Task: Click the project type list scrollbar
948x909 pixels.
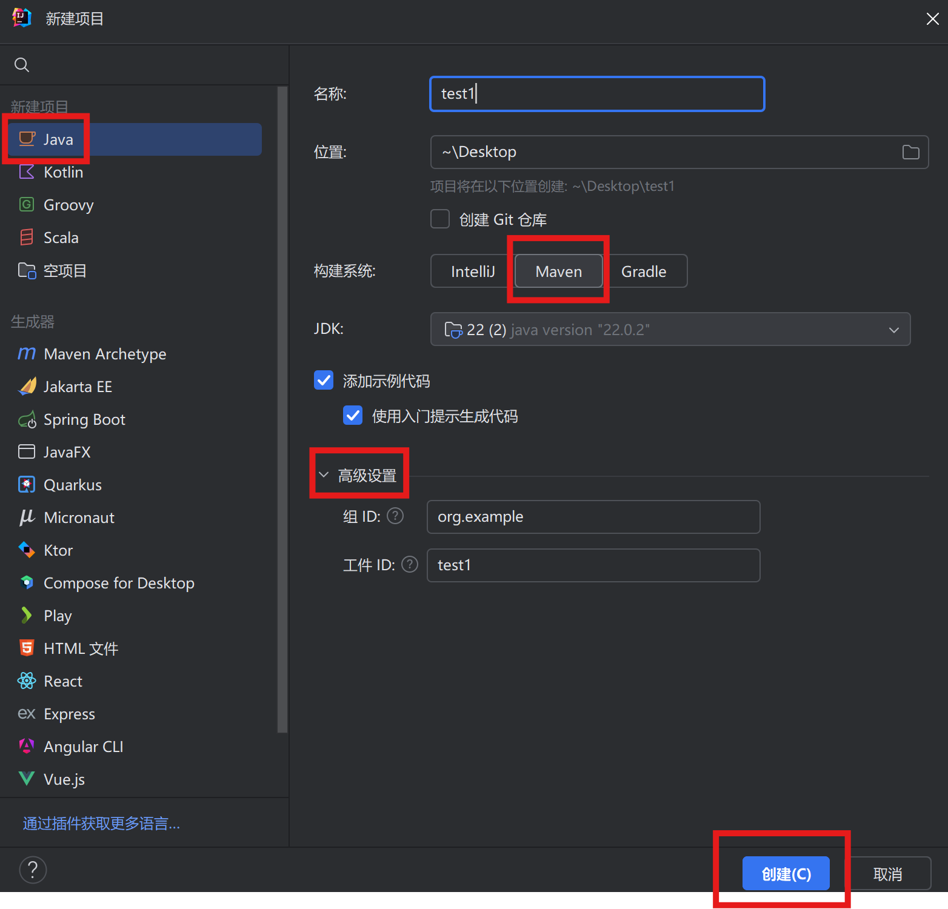Action: (x=282, y=410)
